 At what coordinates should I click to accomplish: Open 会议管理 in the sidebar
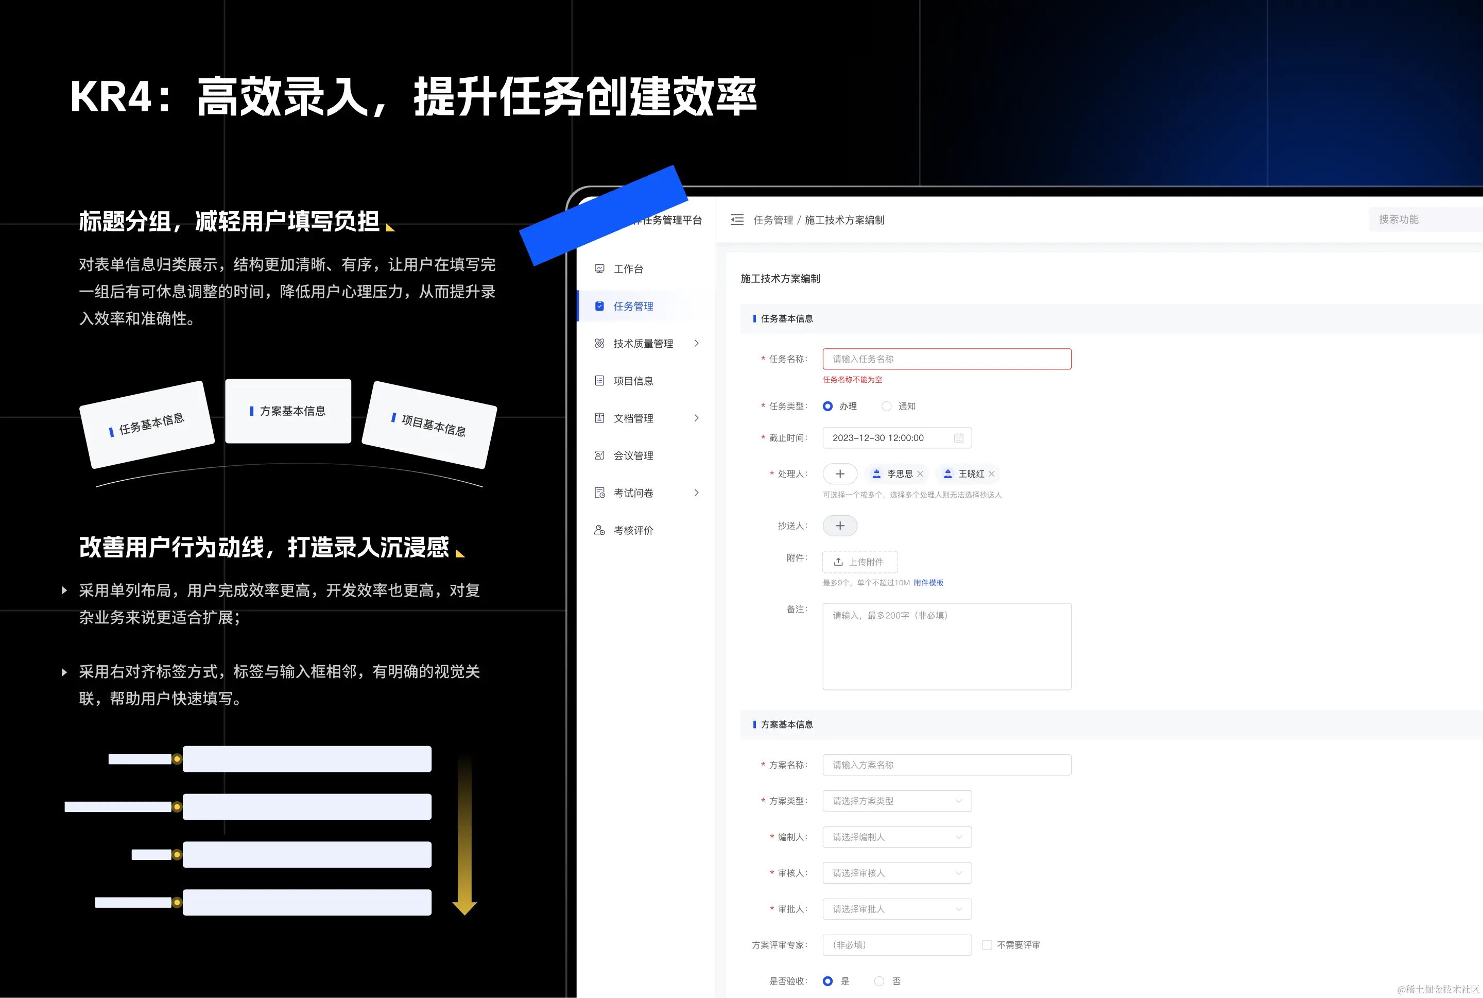633,455
